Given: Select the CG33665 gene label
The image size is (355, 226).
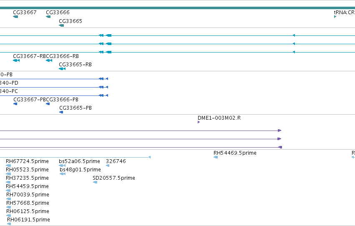Looking at the screenshot, I should pyautogui.click(x=70, y=21).
